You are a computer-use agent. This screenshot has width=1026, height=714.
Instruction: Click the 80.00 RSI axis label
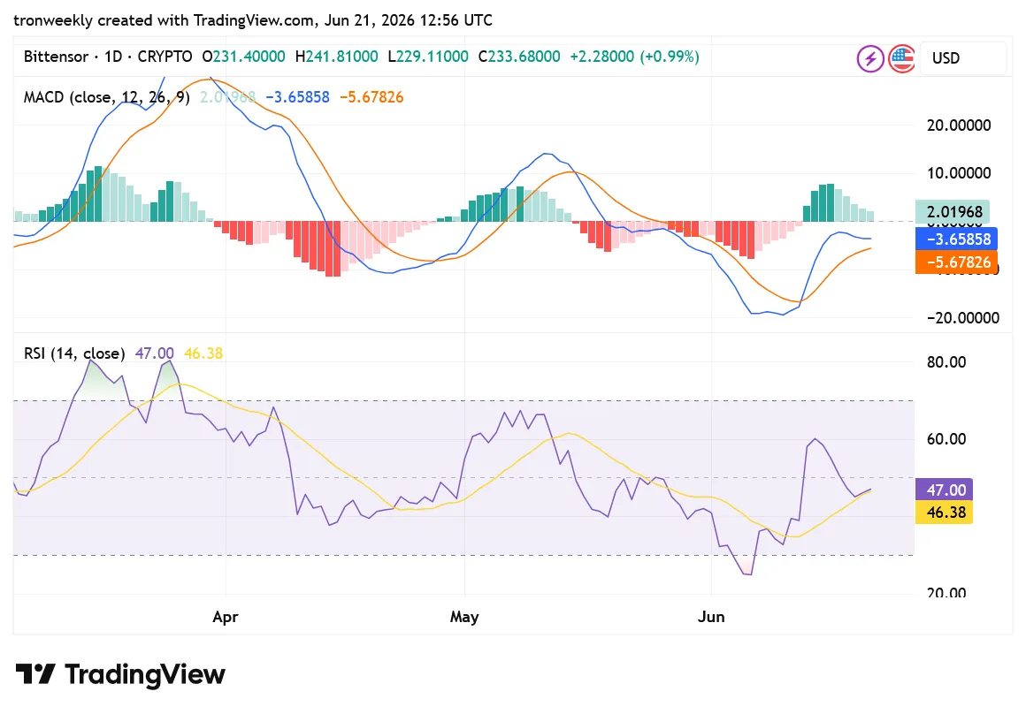point(946,362)
